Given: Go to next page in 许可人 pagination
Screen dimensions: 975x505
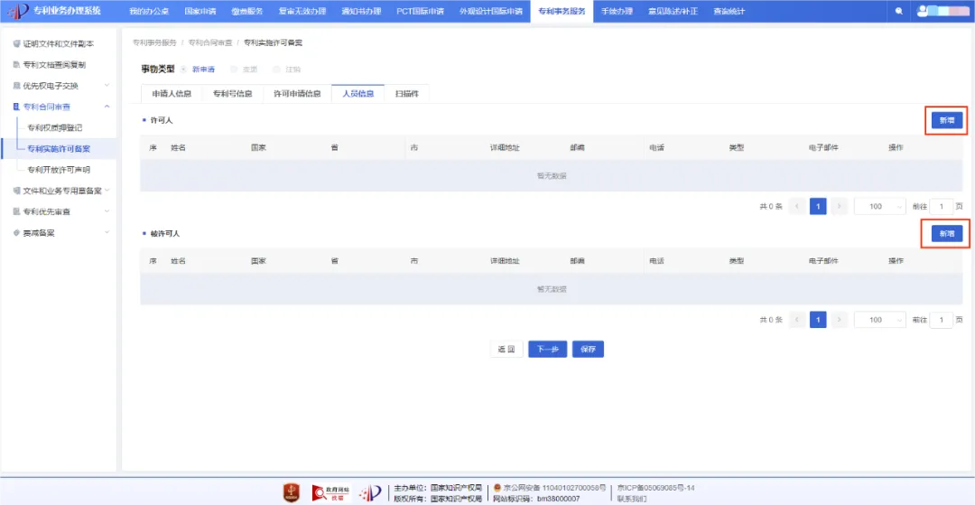Looking at the screenshot, I should pyautogui.click(x=839, y=207).
